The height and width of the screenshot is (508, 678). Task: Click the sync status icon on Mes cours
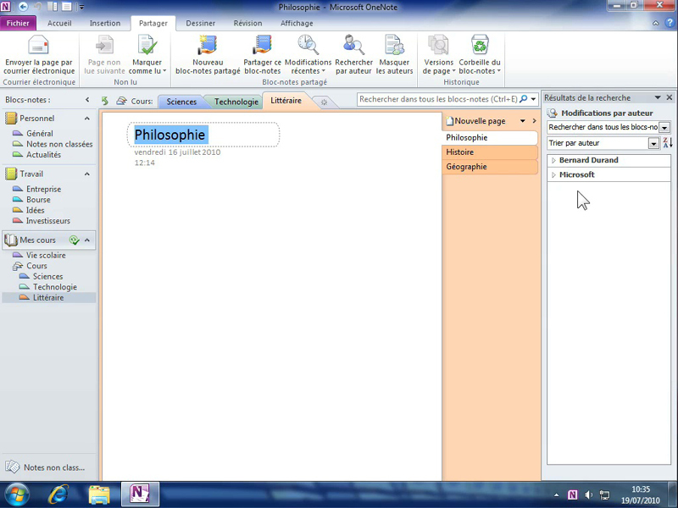[x=75, y=240]
